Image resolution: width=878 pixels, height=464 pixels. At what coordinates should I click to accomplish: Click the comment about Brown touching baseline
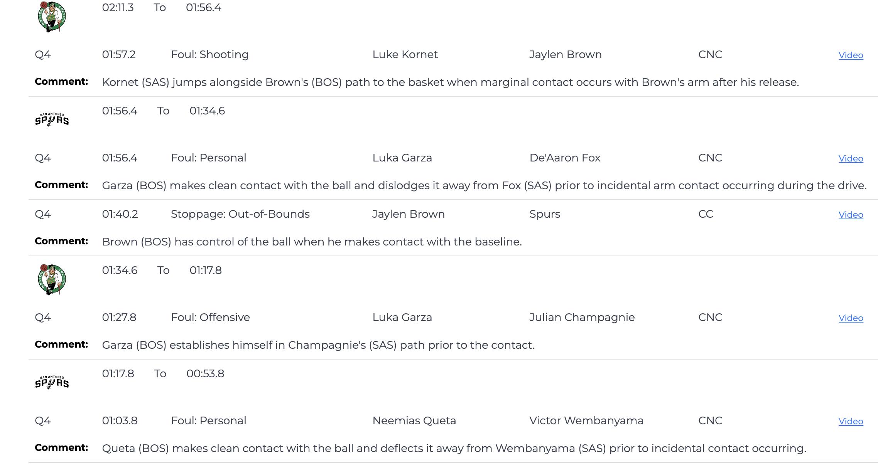[312, 242]
